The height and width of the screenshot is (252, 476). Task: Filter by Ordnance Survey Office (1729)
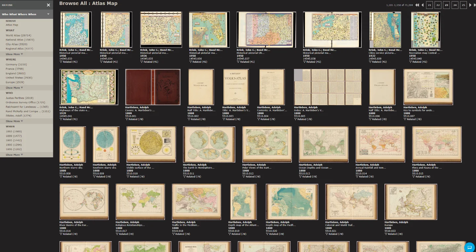(x=25, y=102)
